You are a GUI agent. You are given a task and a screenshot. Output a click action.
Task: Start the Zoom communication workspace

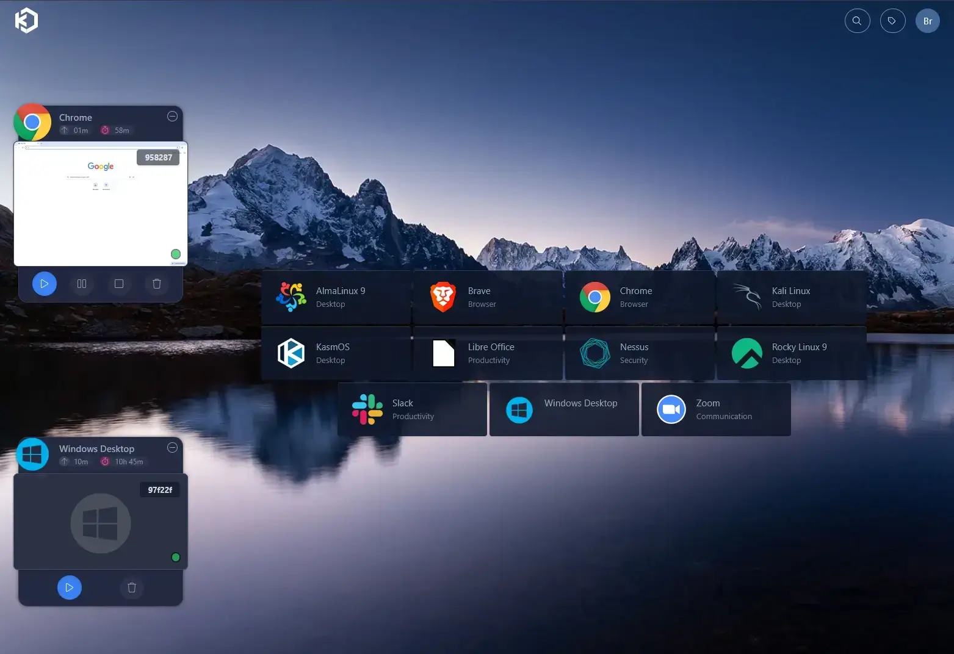(716, 409)
